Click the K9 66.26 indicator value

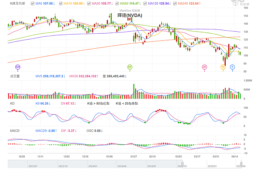pyautogui.click(x=43, y=104)
